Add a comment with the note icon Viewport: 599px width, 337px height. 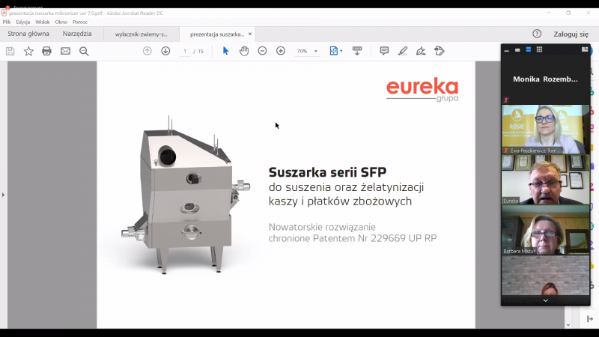point(384,51)
